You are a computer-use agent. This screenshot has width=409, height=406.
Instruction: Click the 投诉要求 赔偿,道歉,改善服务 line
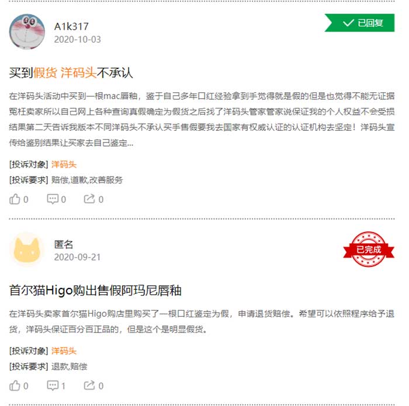pyautogui.click(x=65, y=180)
